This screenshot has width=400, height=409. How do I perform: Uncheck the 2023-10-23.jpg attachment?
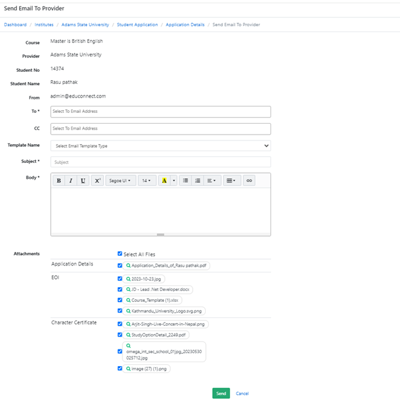click(x=120, y=279)
